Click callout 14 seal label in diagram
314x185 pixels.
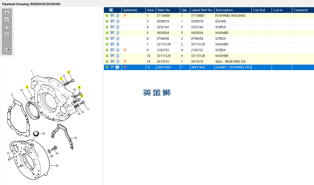pos(21,90)
